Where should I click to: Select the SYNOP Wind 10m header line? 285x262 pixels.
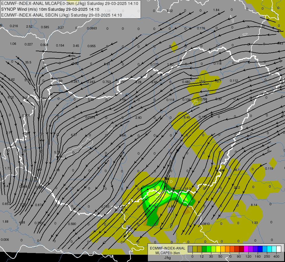pos(50,9)
